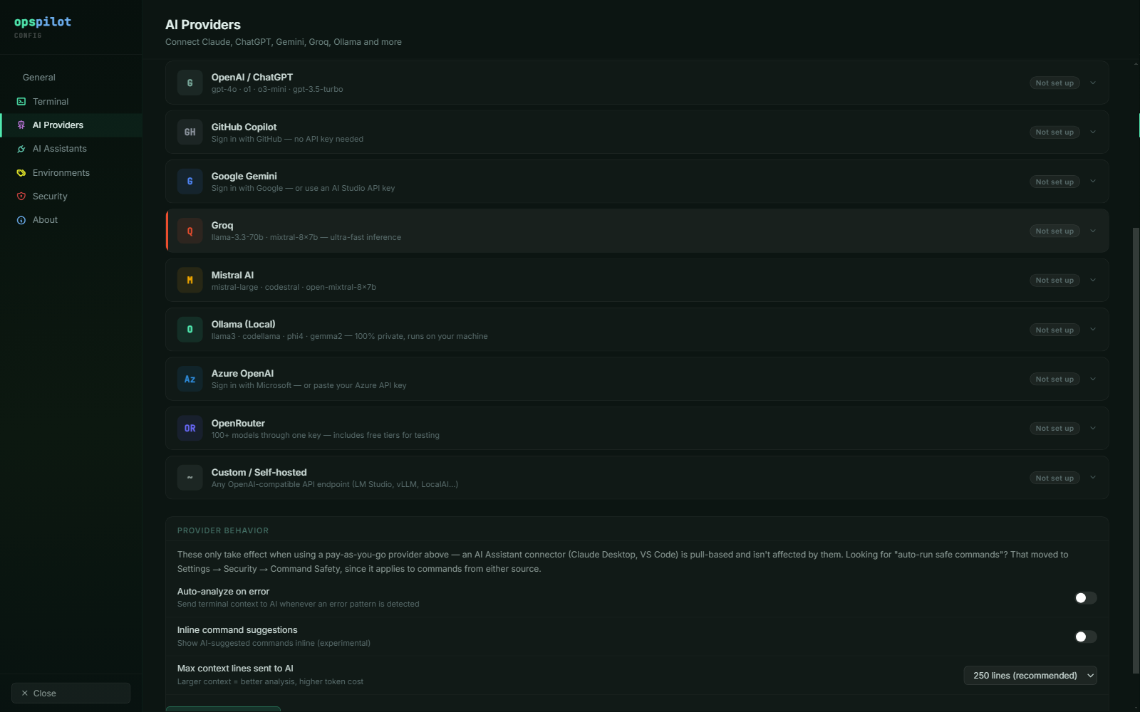Click the vertical scrollbar on the right
This screenshot has height=712, width=1140.
[1136, 450]
